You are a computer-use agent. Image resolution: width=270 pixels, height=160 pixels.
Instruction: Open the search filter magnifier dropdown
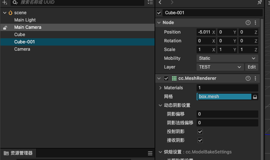click(x=15, y=3)
